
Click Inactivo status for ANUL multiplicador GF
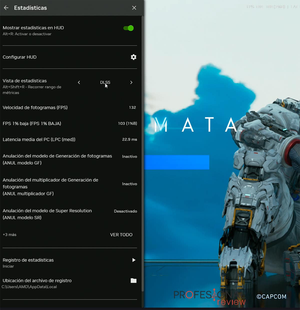click(x=129, y=184)
